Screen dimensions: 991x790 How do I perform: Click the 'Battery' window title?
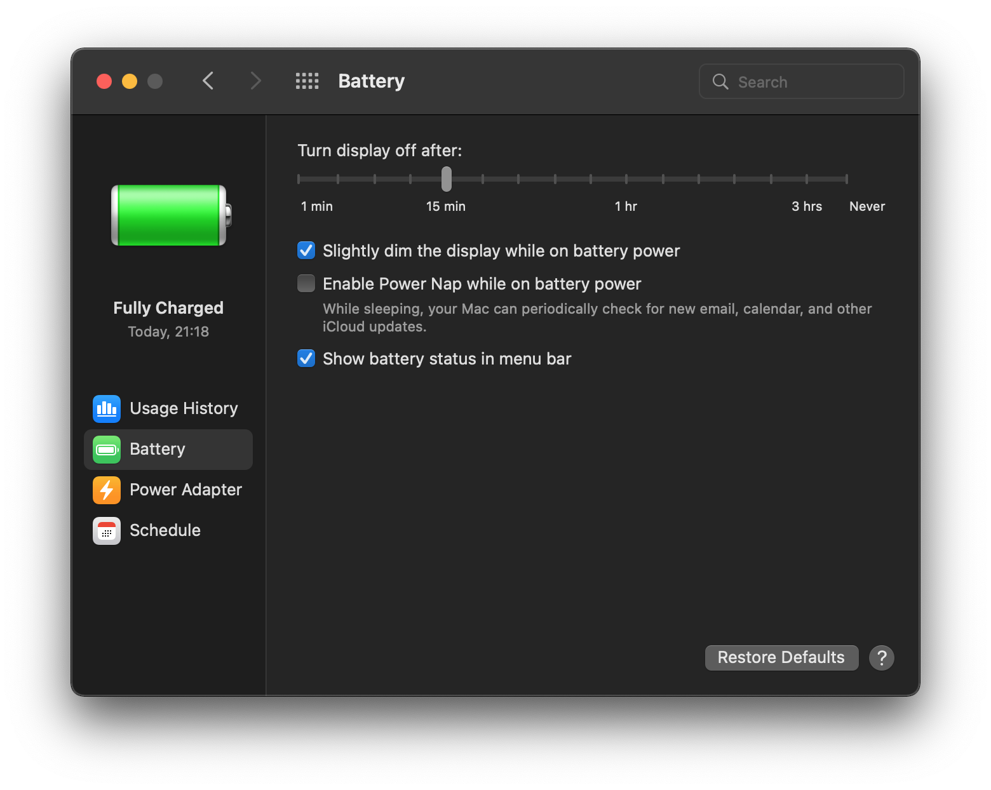click(372, 81)
